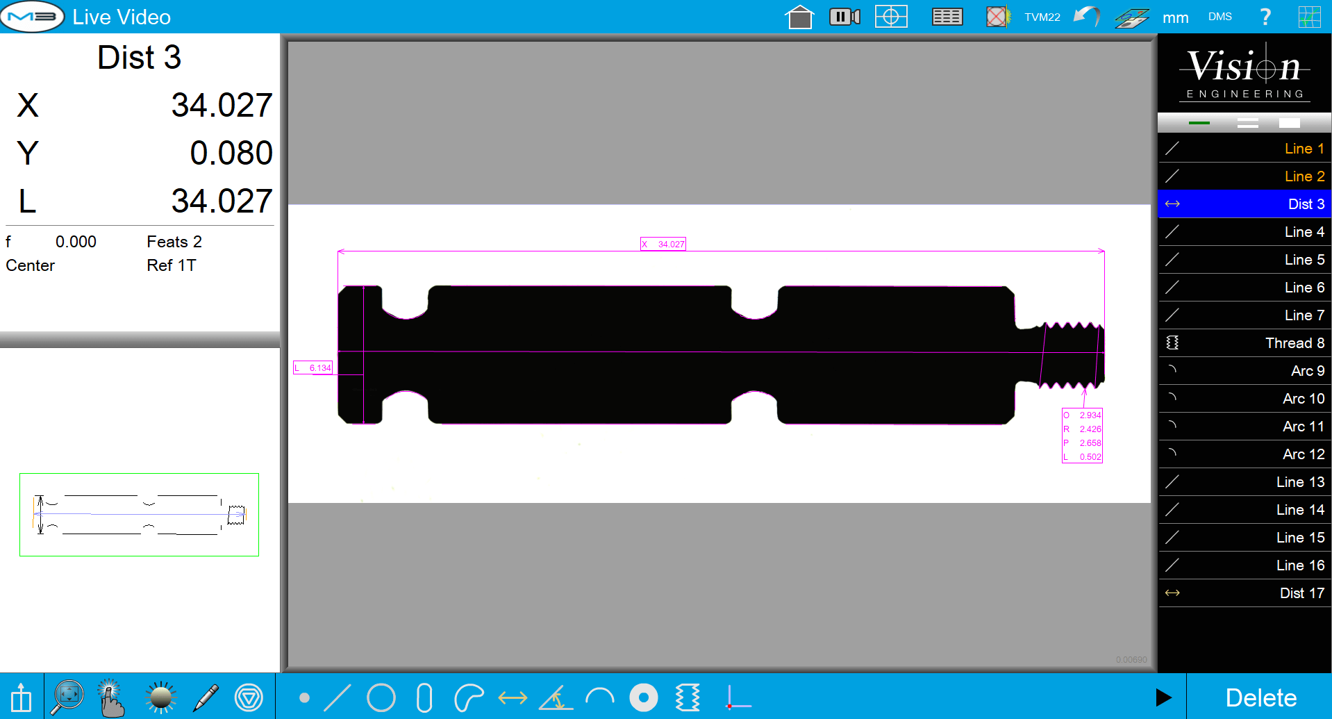Click the part preview thumbnail
1332x719 pixels.
click(139, 514)
